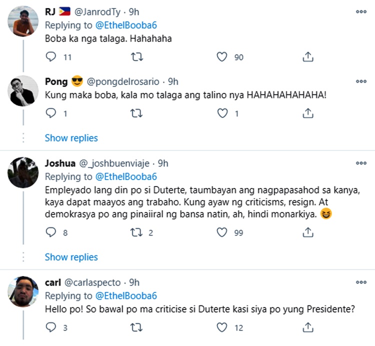Reply to RJ's tweet
The width and height of the screenshot is (375, 346).
point(51,57)
